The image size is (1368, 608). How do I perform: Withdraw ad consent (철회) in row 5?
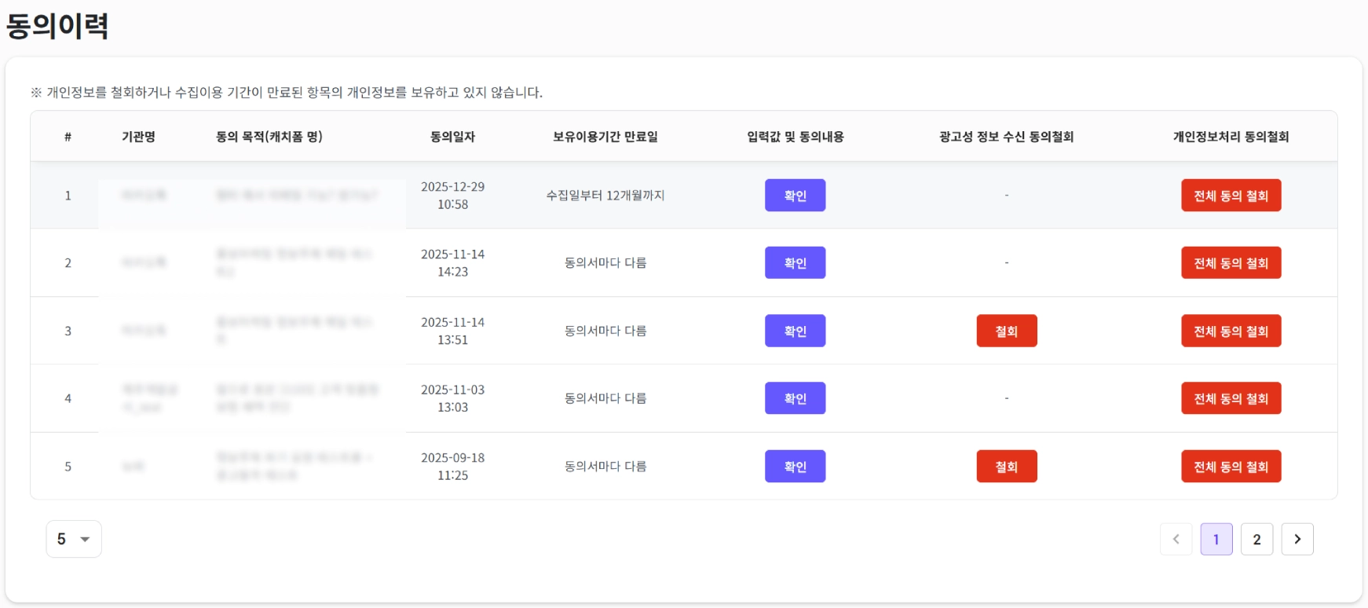pos(1006,467)
